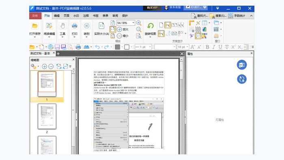The height and width of the screenshot is (160, 284).
Task: Expand thumbnail options gear dropdown
Action: tap(38, 66)
